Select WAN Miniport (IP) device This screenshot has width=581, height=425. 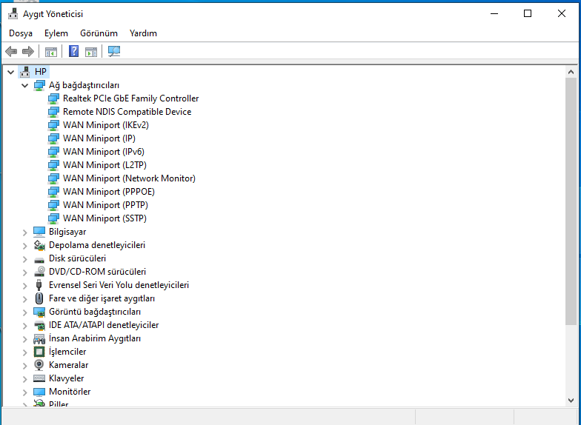pos(99,138)
